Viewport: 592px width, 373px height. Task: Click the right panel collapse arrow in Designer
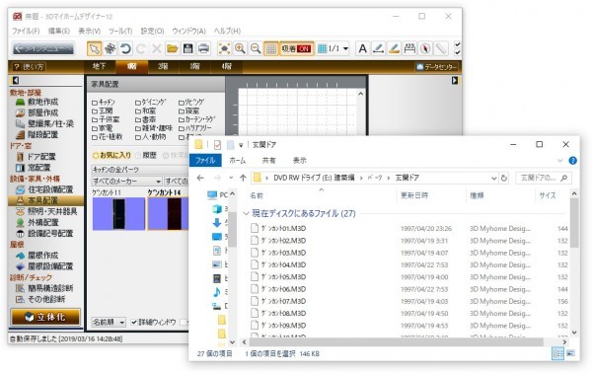click(455, 80)
